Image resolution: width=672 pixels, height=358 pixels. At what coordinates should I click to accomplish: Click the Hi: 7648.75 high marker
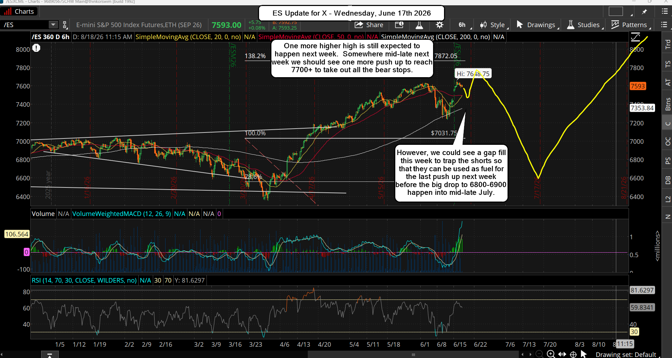pos(473,74)
